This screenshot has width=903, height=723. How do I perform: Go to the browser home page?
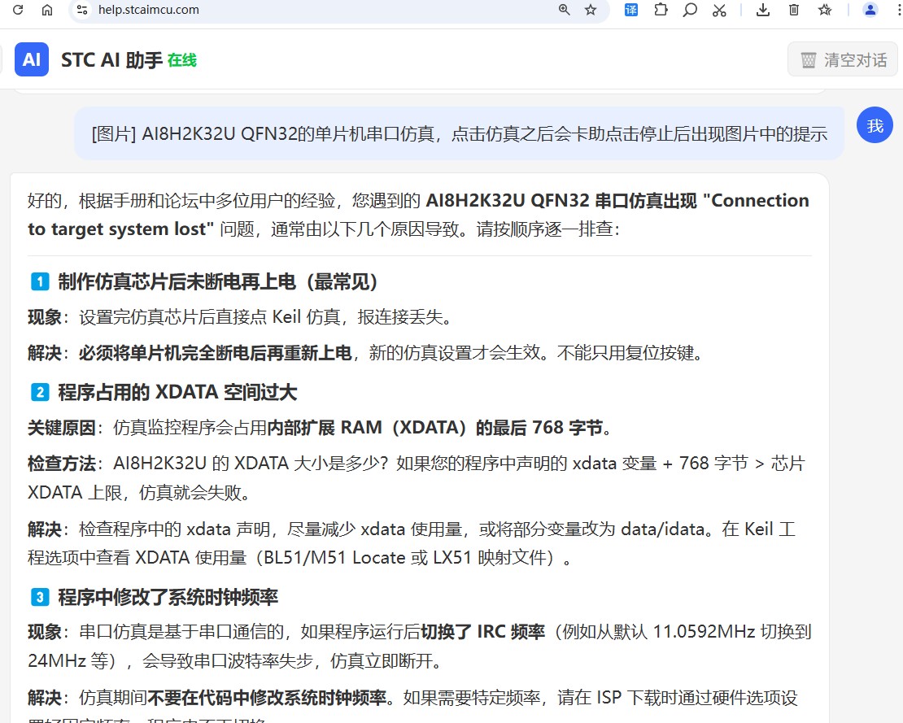[47, 10]
